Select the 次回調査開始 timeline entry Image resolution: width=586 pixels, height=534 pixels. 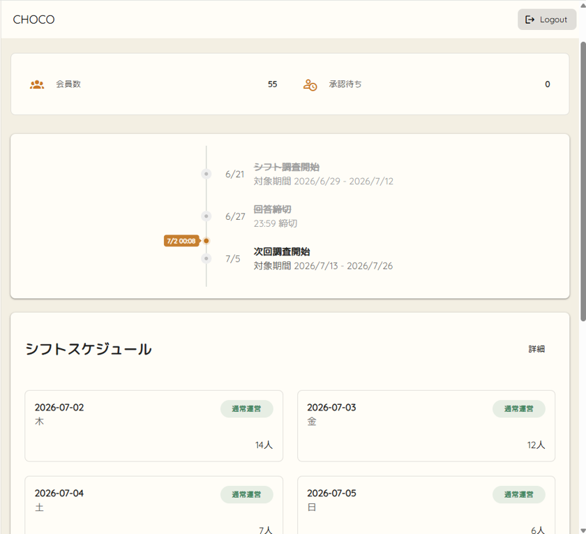[x=282, y=252]
